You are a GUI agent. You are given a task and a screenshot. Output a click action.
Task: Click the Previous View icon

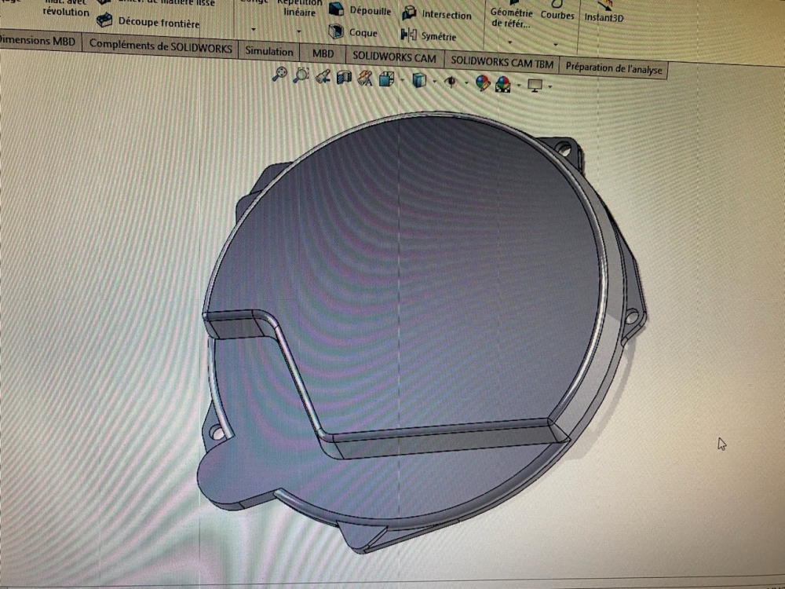tap(322, 77)
